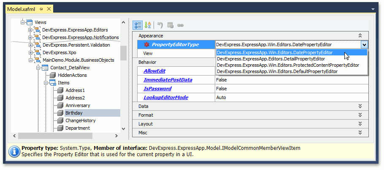Click the DevExpress.Xpo node icon
384x170 pixels.
38,52
